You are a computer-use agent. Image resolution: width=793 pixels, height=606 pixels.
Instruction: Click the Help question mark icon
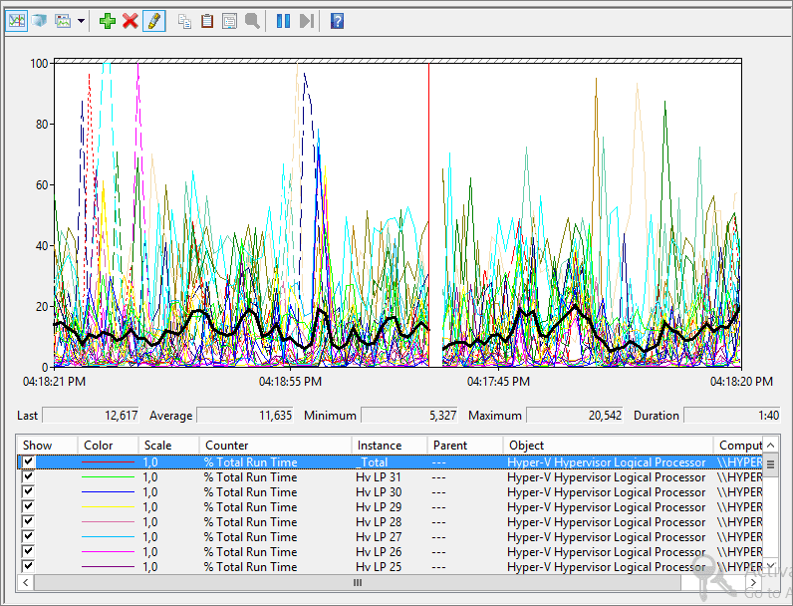coord(337,21)
